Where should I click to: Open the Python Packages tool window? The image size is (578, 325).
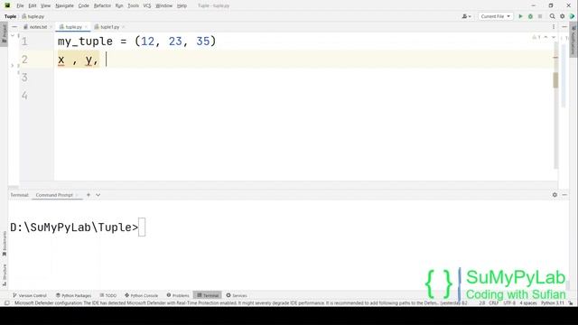(73, 295)
